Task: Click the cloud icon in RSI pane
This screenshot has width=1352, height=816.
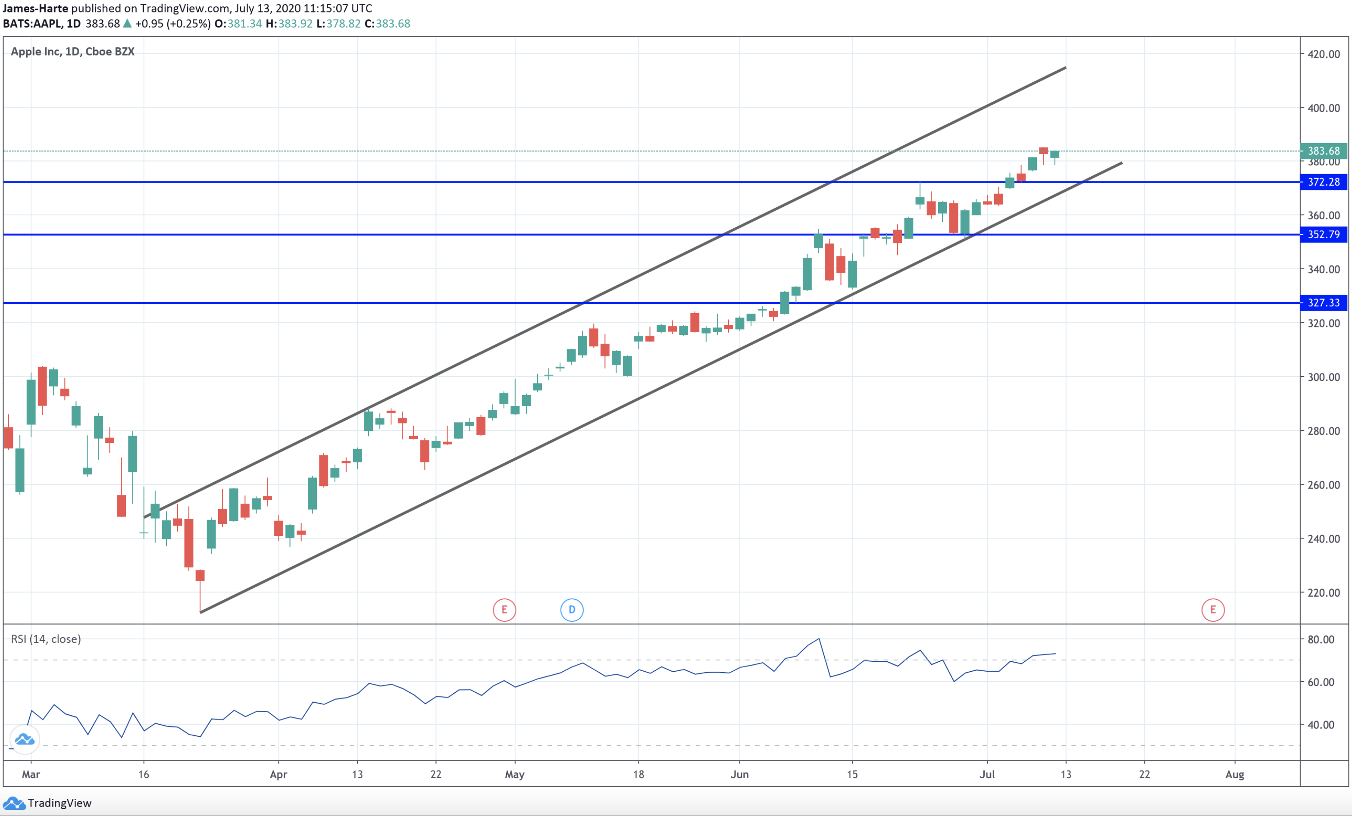Action: 24,740
